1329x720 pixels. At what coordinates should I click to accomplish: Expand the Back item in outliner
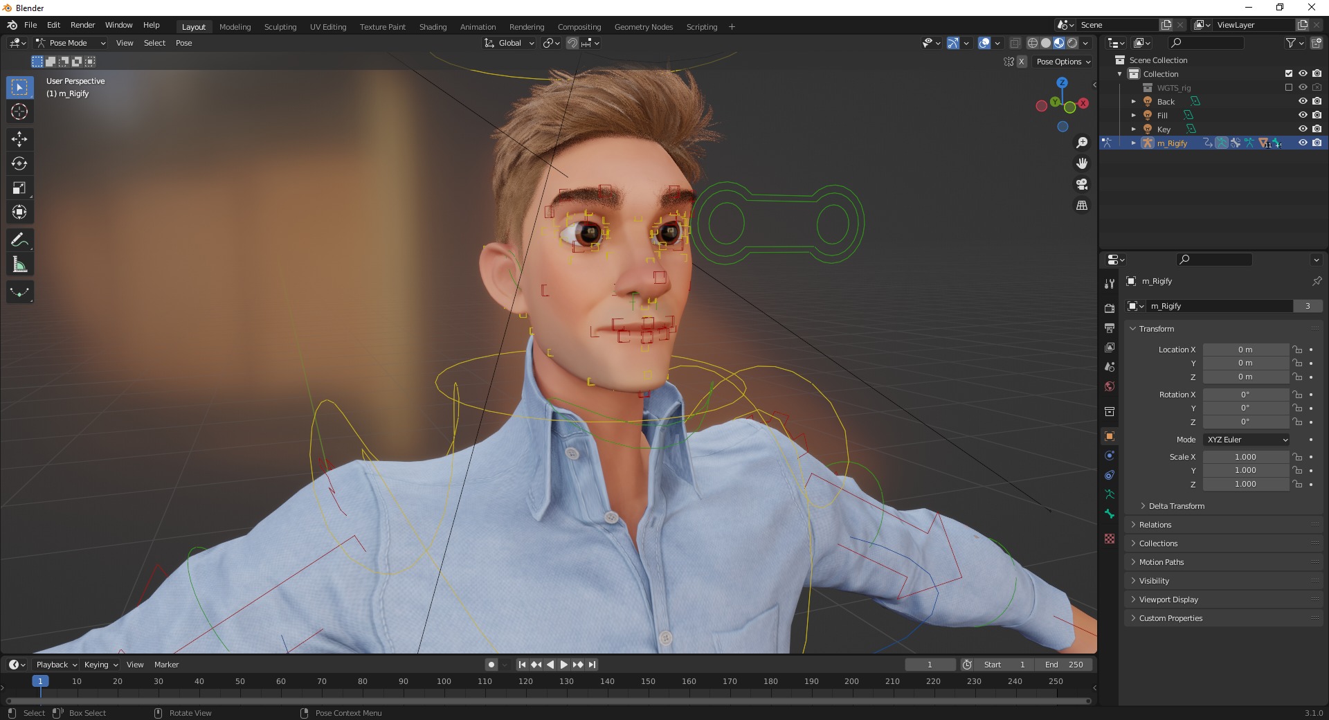[x=1134, y=102]
